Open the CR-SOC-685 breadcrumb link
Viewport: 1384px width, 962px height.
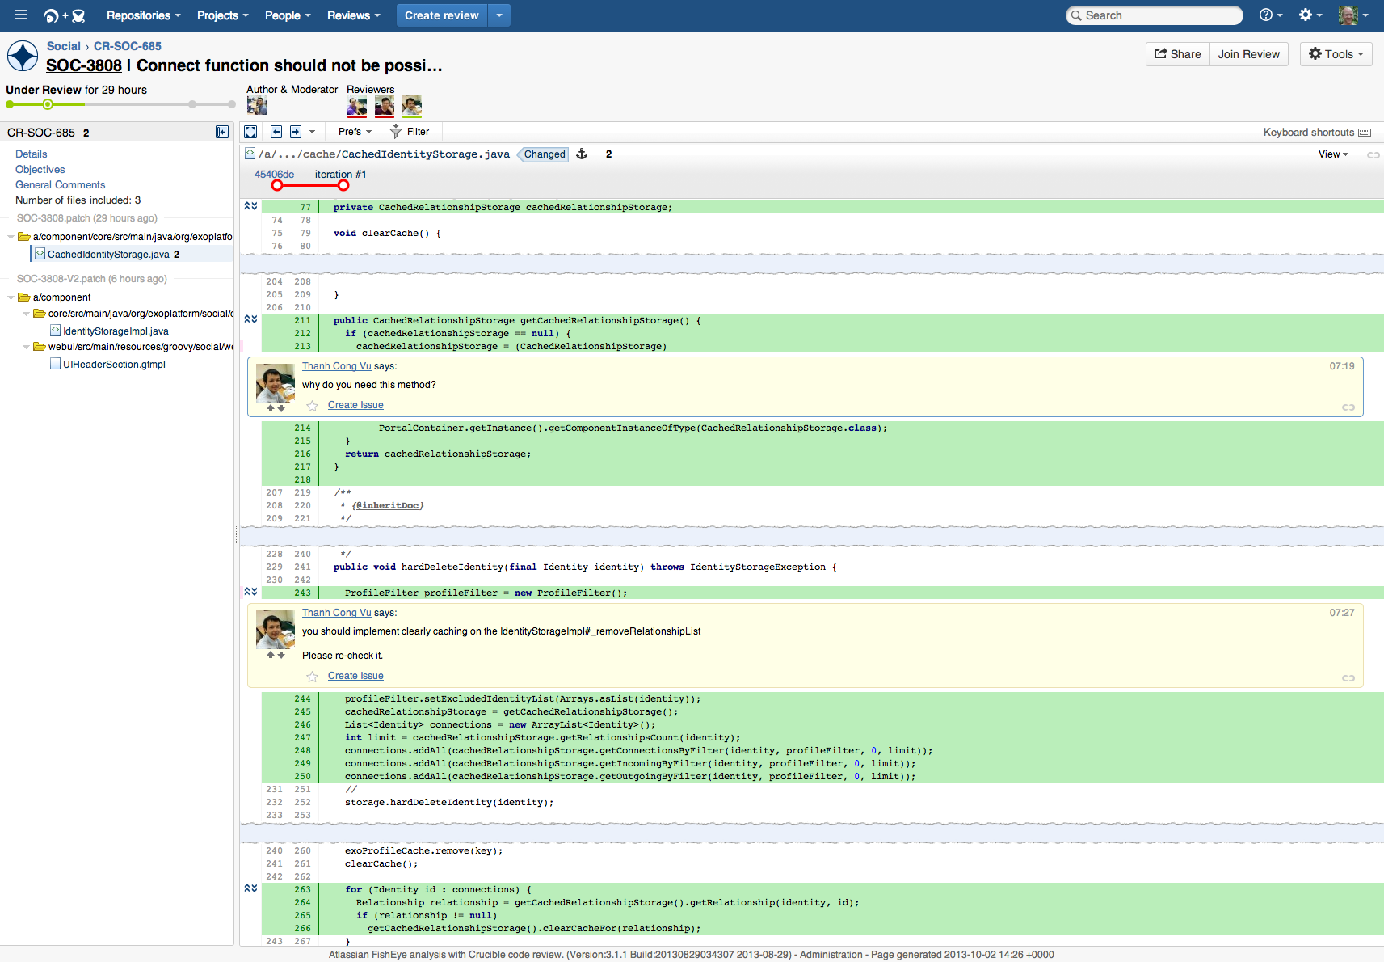tap(128, 46)
